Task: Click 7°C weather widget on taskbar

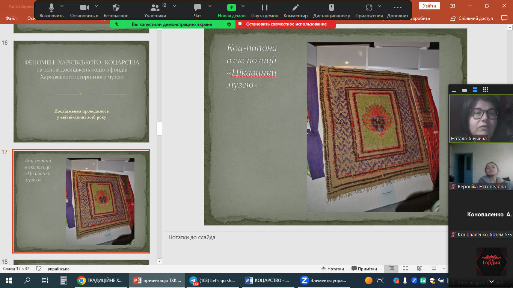Action: [375, 280]
